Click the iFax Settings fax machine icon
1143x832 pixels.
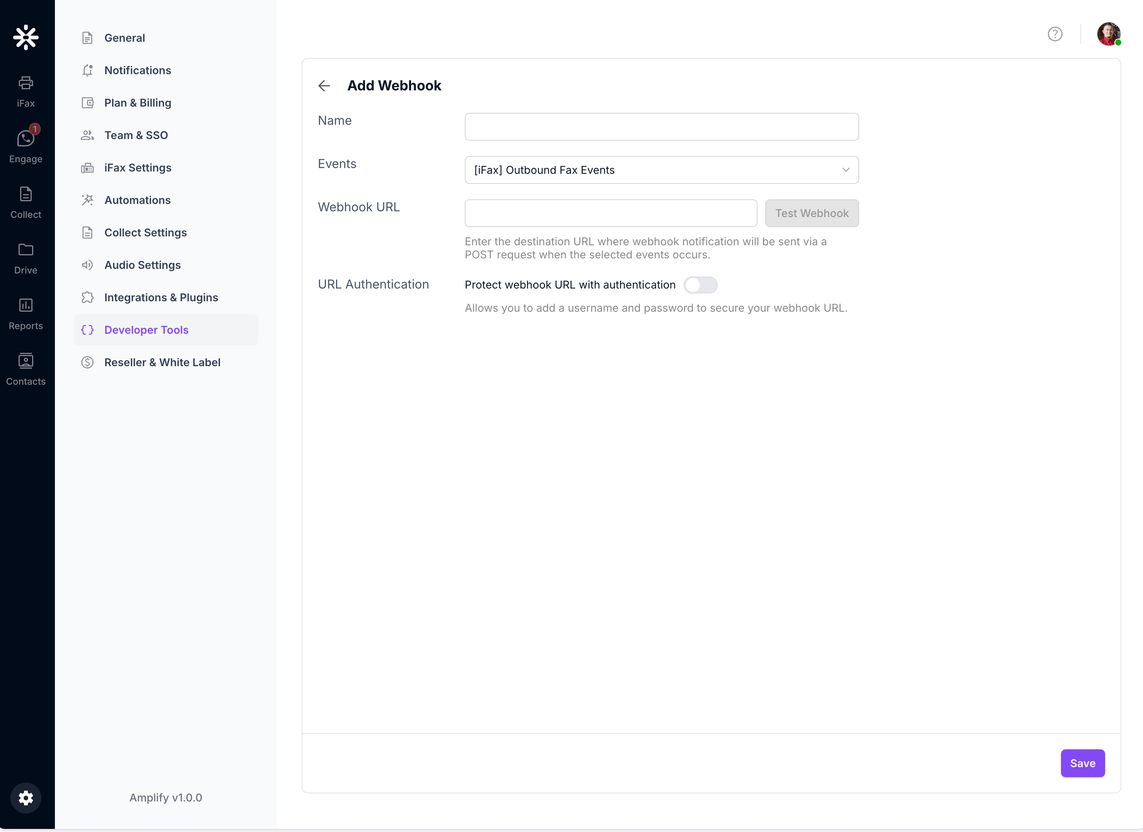coord(87,168)
